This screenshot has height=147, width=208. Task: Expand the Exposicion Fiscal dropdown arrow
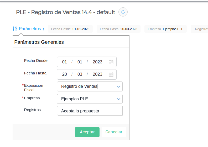[x=118, y=87]
